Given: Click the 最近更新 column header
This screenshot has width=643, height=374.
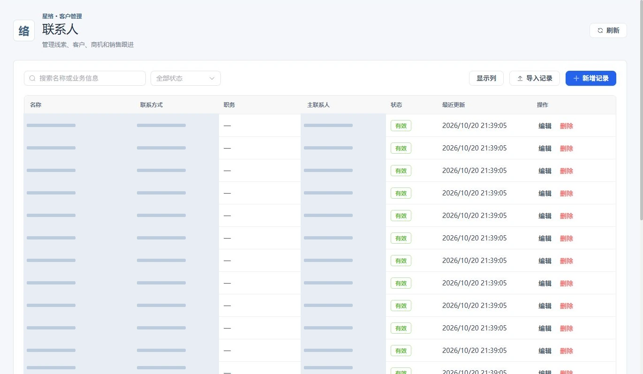Looking at the screenshot, I should 454,105.
